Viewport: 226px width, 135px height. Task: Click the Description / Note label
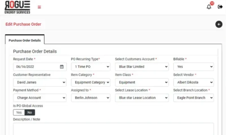point(27,119)
